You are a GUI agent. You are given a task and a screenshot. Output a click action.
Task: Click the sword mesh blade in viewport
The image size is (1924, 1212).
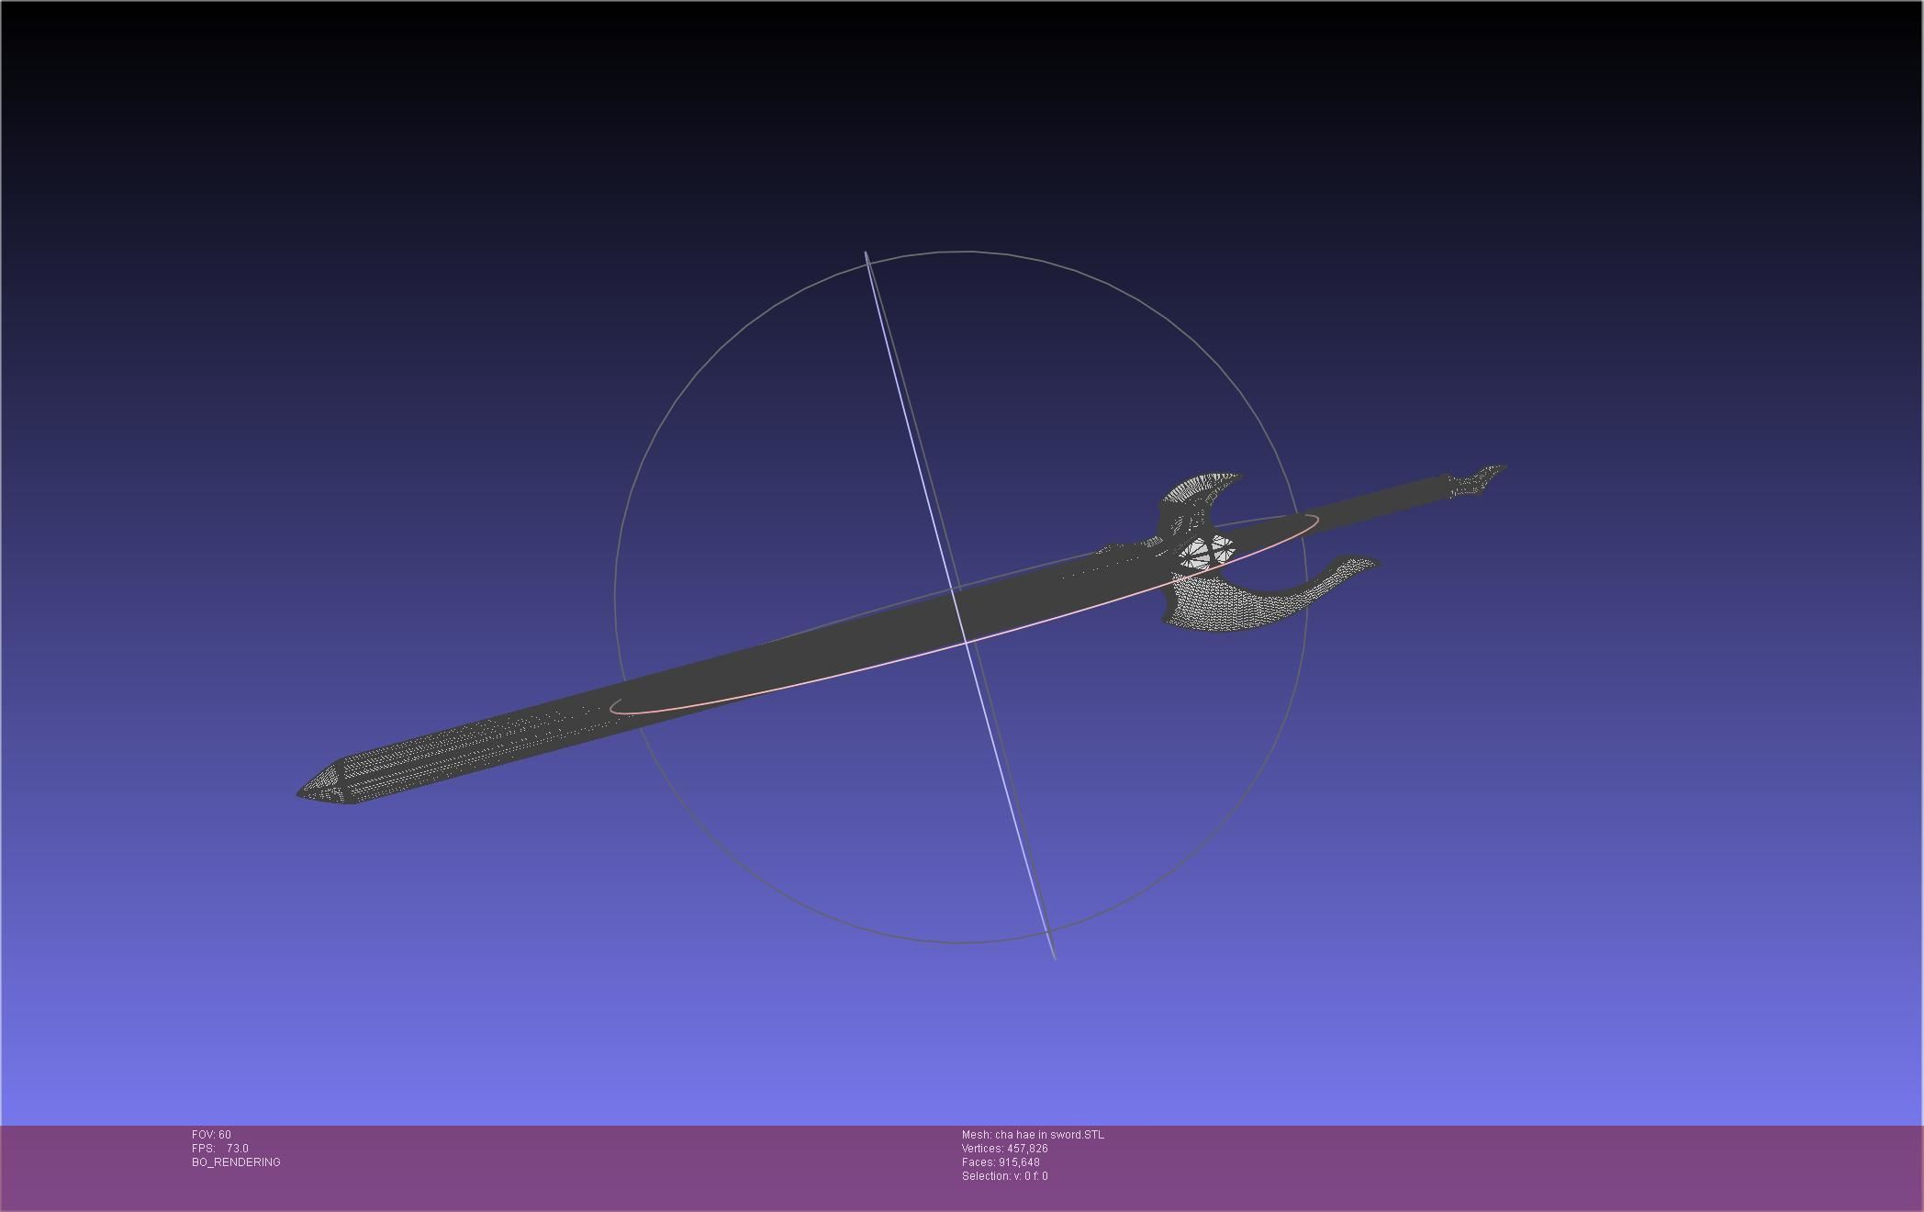click(734, 679)
